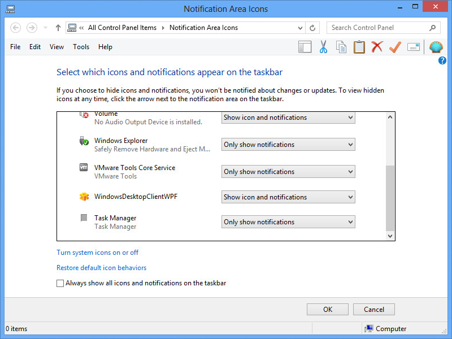Click the Classic Shell seashell icon
Image resolution: width=452 pixels, height=339 pixels.
(x=436, y=47)
